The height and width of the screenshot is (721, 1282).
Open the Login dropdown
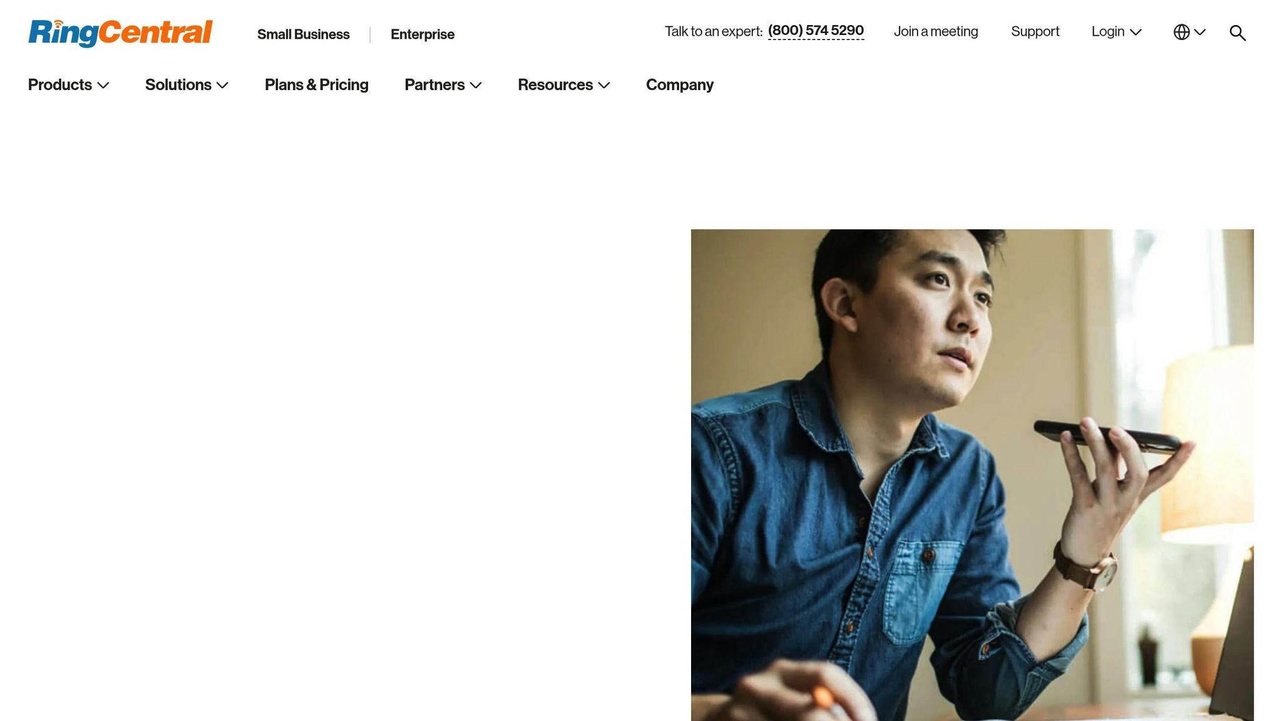(x=1116, y=31)
